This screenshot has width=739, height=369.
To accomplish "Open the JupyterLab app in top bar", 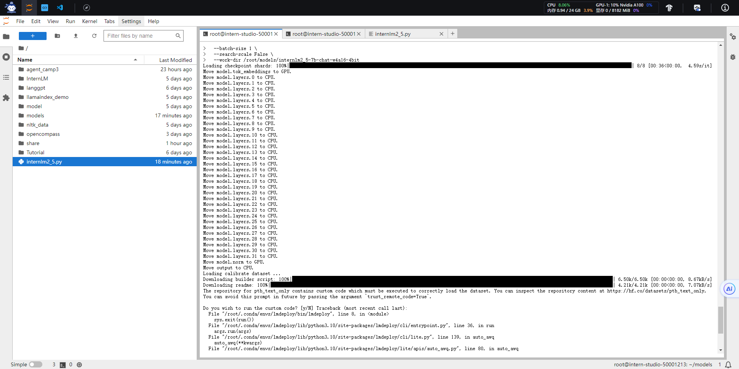I will point(29,8).
